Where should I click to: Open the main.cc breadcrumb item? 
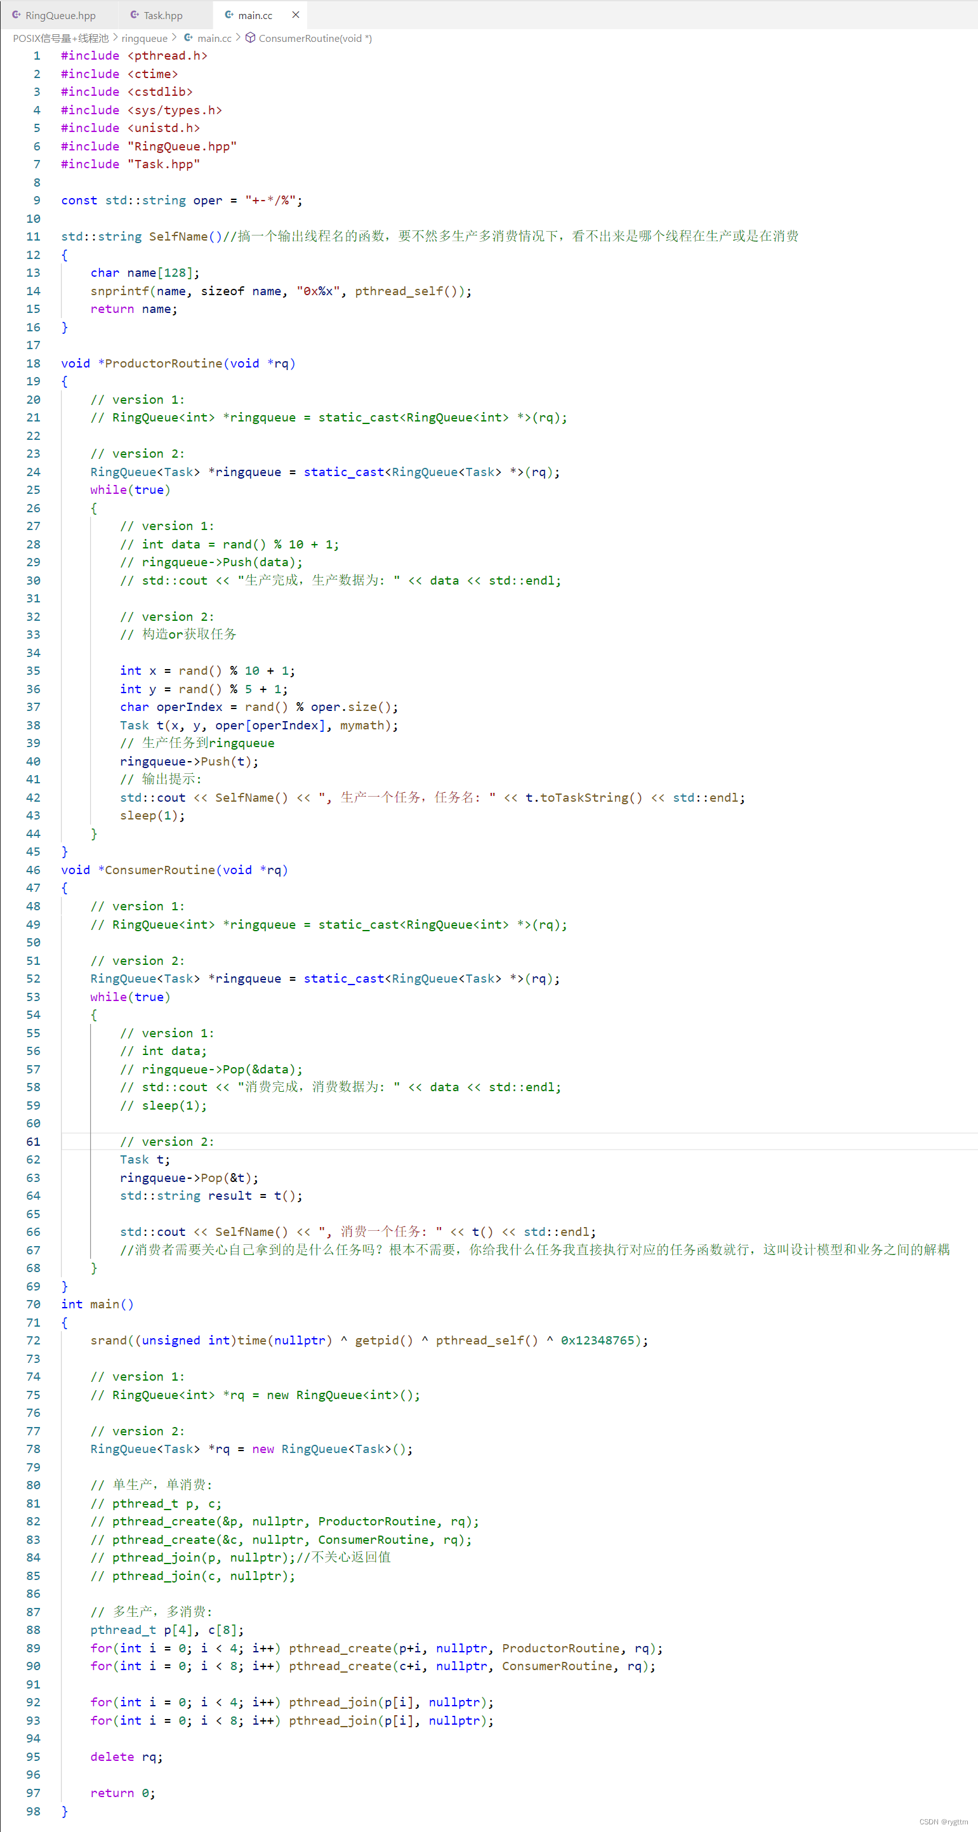point(214,38)
